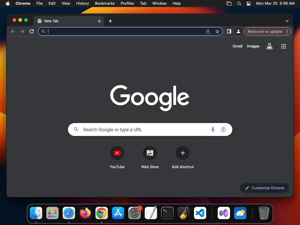
Task: Reload the page with the refresh icon
Action: coord(32,31)
